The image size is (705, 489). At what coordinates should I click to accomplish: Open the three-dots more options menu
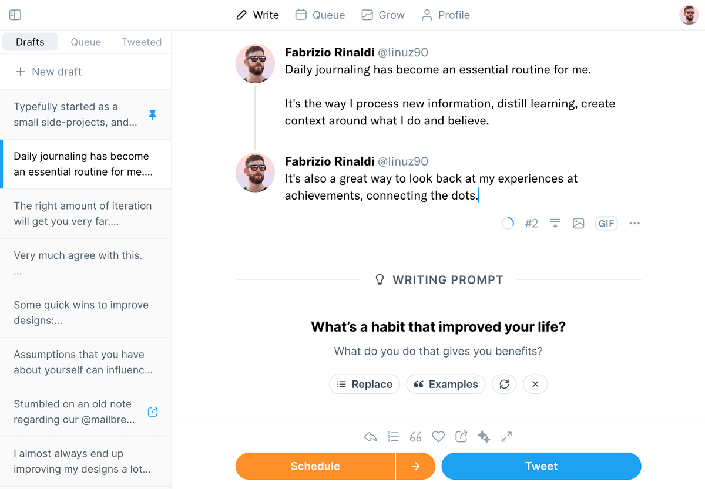[634, 224]
